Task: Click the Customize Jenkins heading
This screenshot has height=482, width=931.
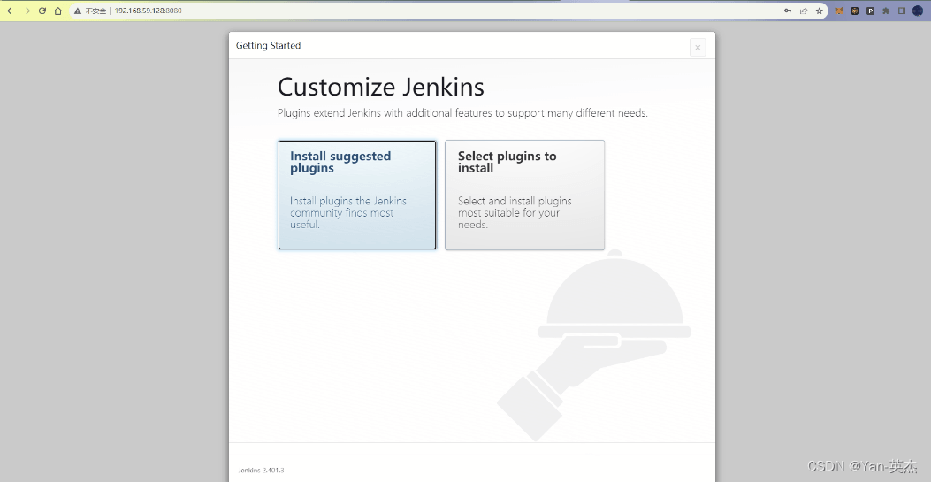Action: coord(381,87)
